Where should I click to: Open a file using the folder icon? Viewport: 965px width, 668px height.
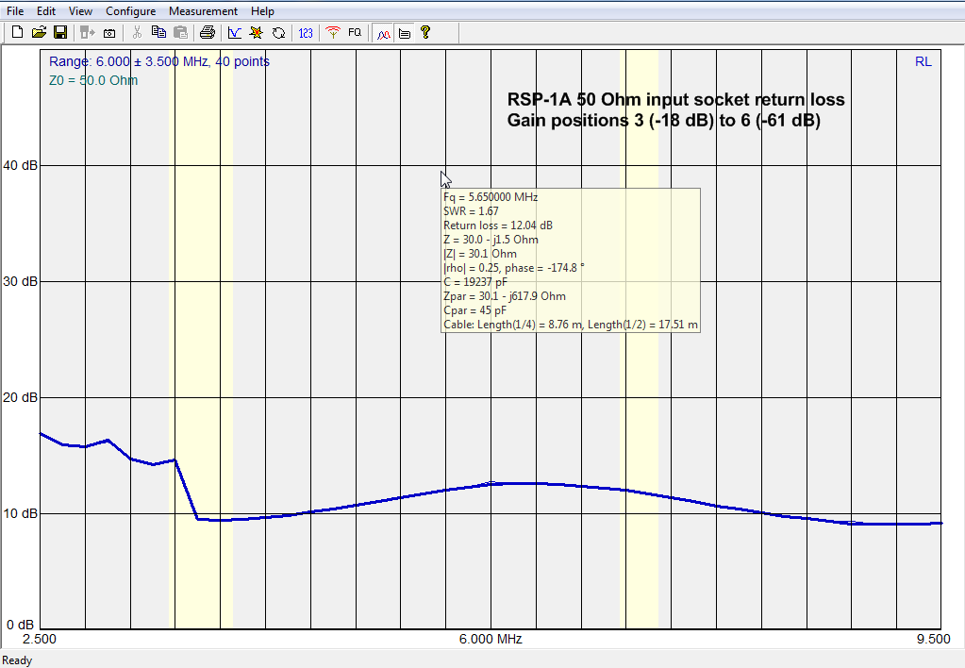pyautogui.click(x=39, y=33)
